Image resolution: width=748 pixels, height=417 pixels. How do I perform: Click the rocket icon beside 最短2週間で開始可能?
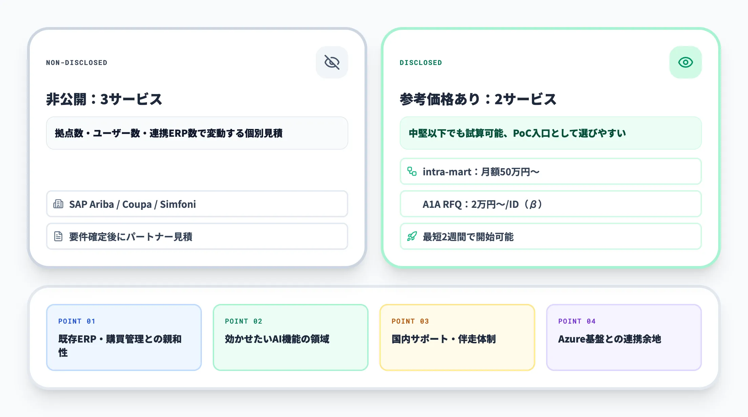[x=412, y=236]
